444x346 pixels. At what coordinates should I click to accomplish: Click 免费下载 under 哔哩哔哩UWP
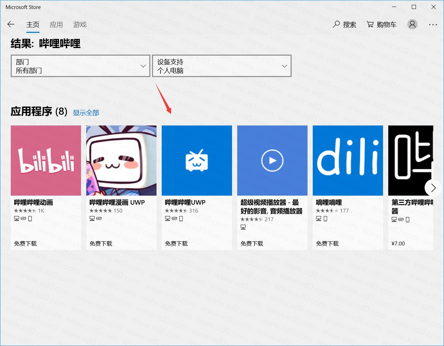176,243
